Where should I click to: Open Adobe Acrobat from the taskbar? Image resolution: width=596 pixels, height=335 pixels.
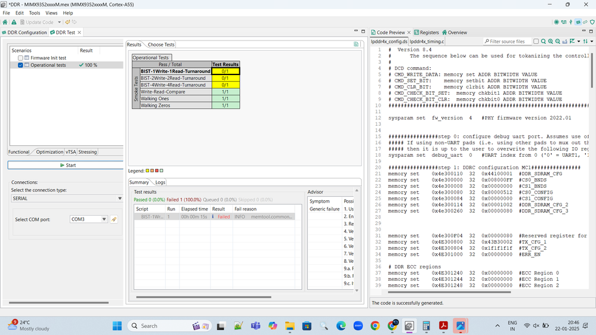(443, 326)
